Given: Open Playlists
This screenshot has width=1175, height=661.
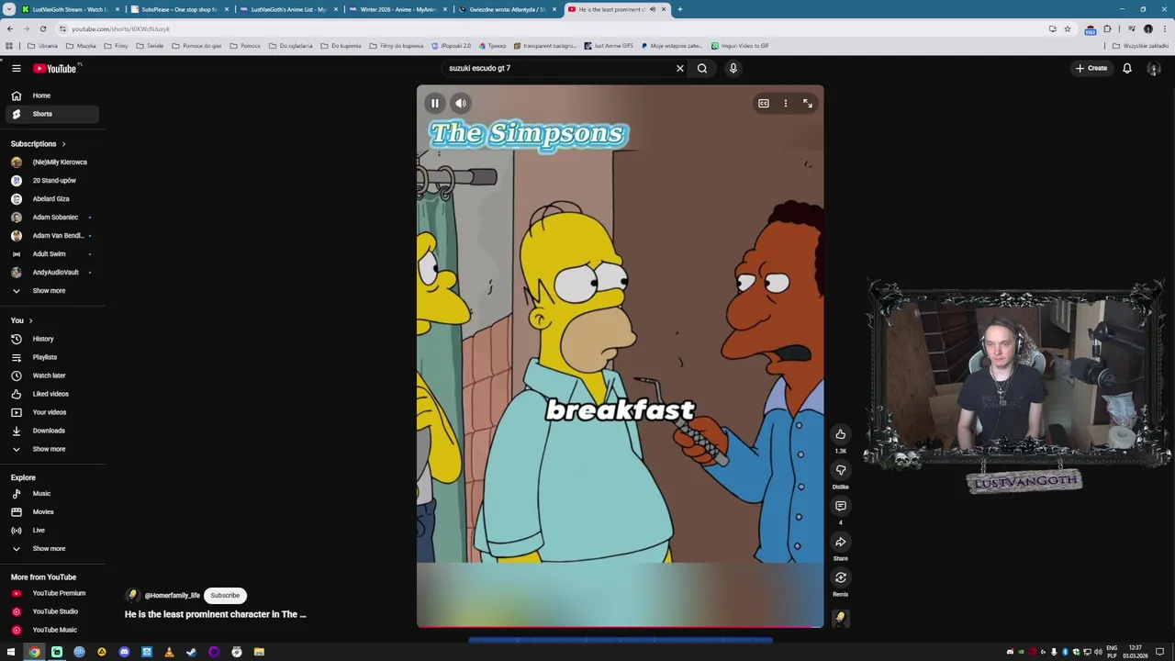Looking at the screenshot, I should point(51,357).
